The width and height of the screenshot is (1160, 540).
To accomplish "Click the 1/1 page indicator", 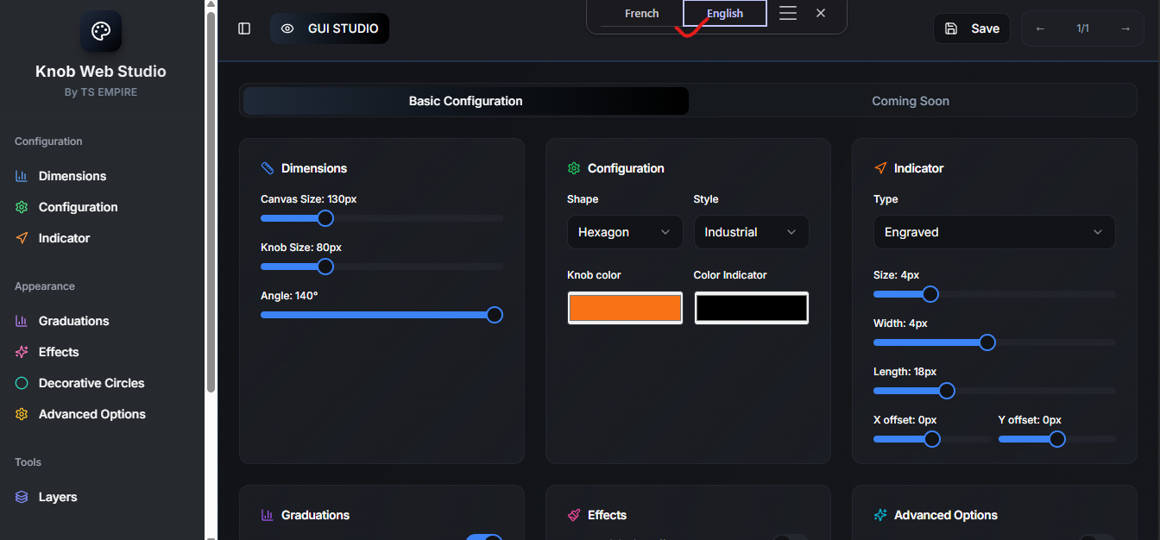I will tap(1082, 28).
